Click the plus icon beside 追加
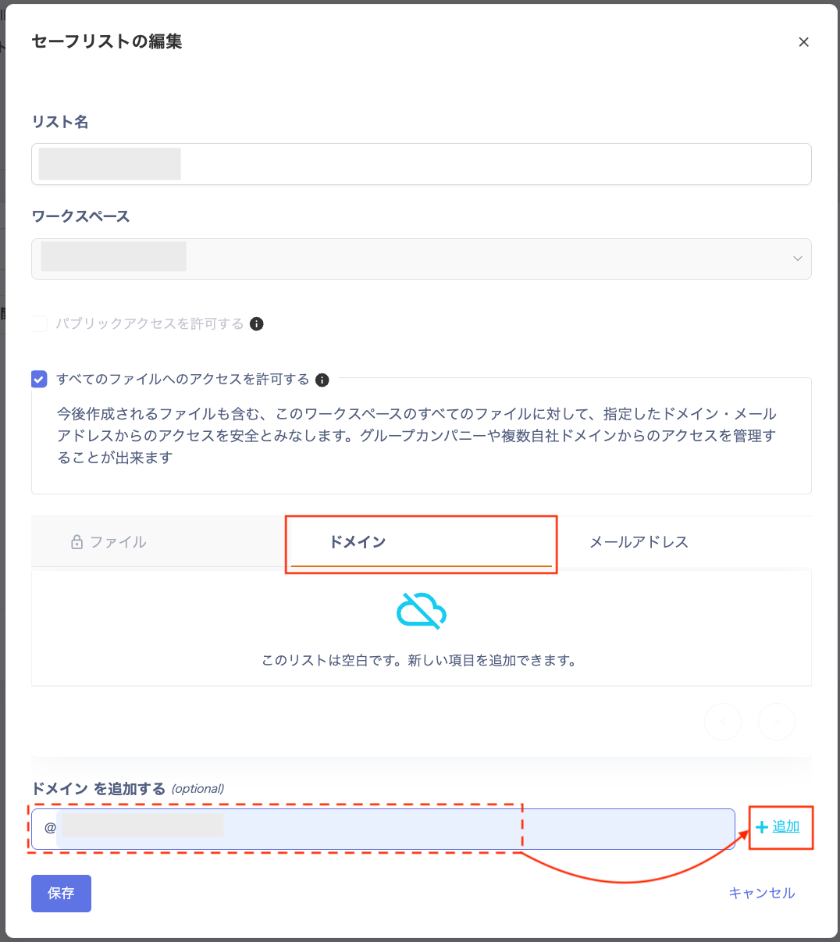 pyautogui.click(x=762, y=827)
